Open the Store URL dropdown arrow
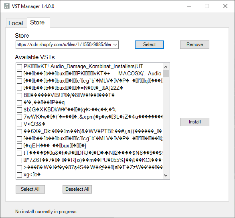Image resolution: width=235 pixels, height=218 pixels. [115, 44]
